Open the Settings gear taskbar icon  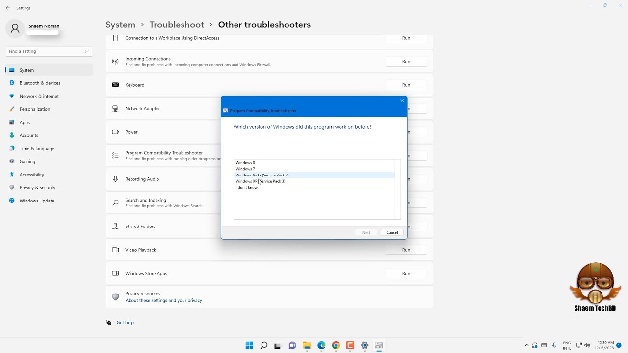(x=365, y=345)
